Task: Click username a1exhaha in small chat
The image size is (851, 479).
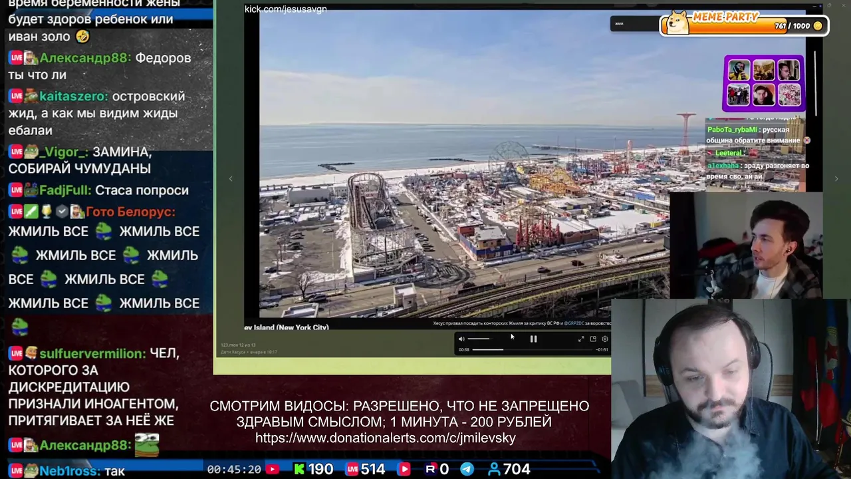Action: point(723,166)
